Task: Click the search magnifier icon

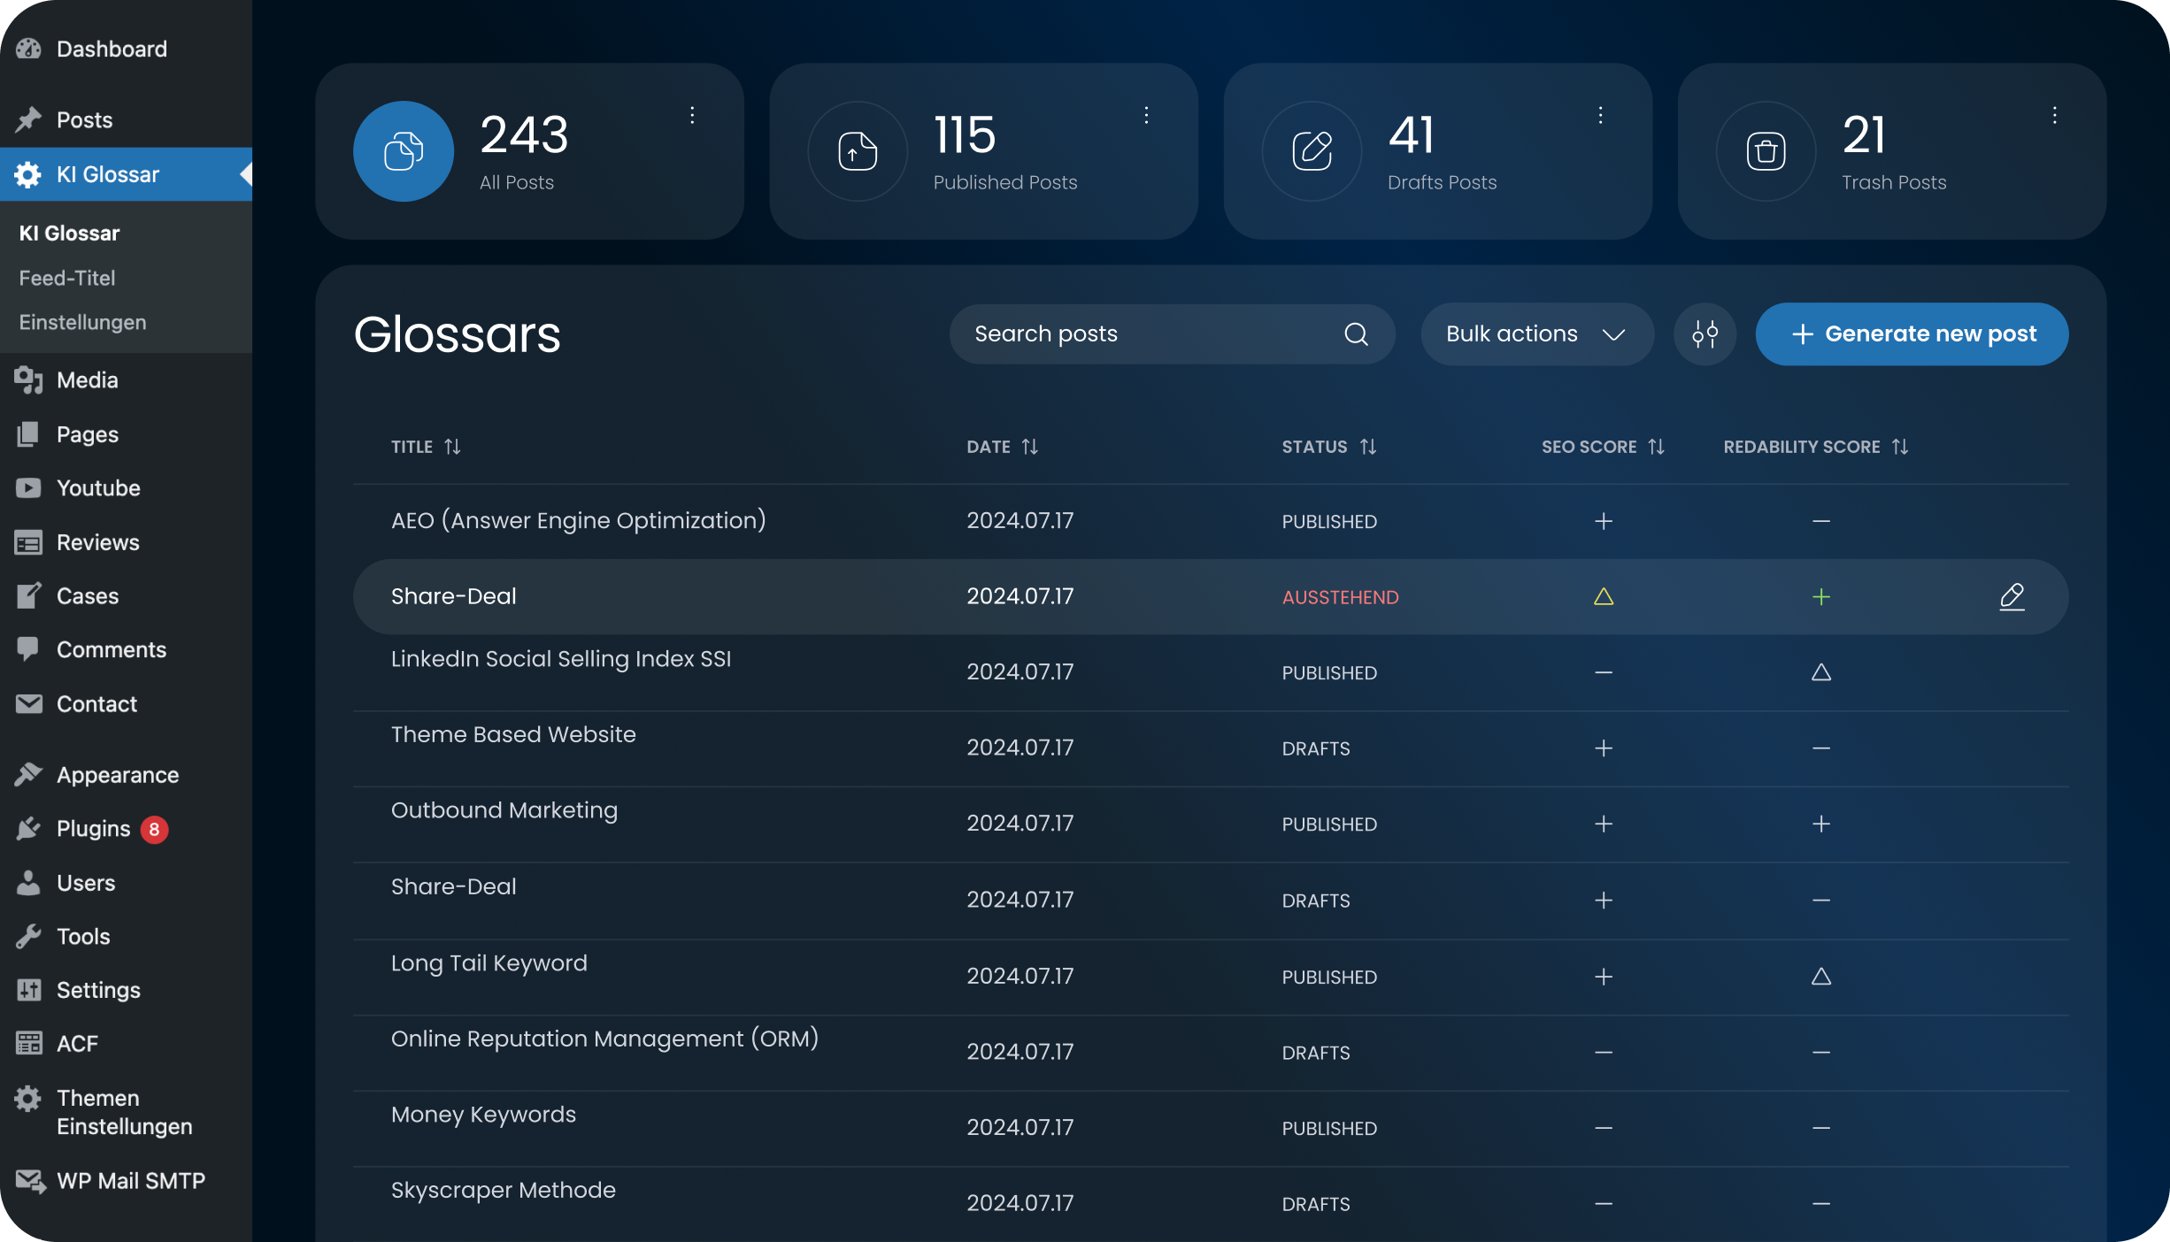Action: [1356, 333]
